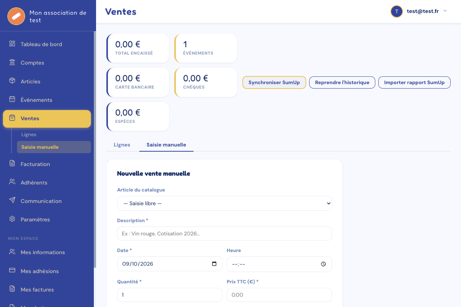Switch to the Lignes tab
The image size is (461, 307).
122,145
